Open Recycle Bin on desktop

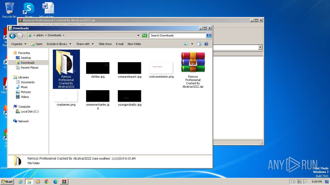pos(9,10)
